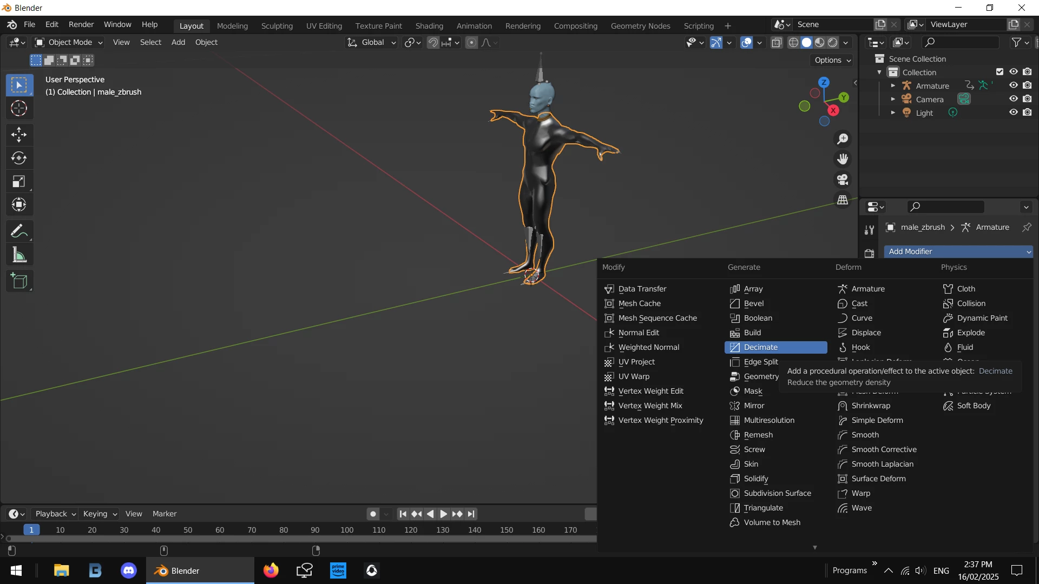
Task: Select the Move tool
Action: coord(19,134)
